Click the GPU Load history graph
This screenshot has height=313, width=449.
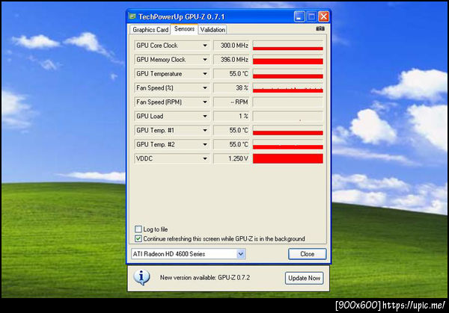pyautogui.click(x=288, y=116)
